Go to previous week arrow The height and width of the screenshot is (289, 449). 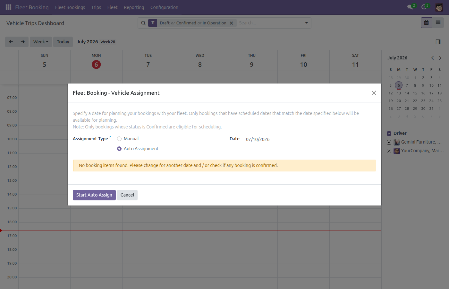(11, 42)
